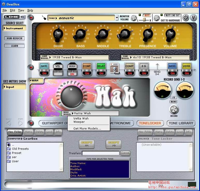Collapse the amp panel with the red arrow
The width and height of the screenshot is (200, 191).
pos(31,18)
